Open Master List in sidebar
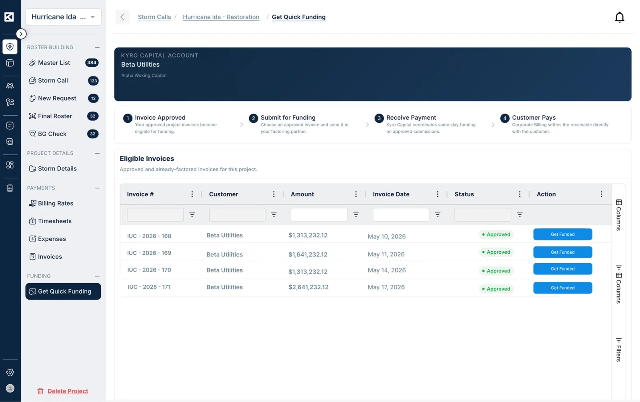 [x=63, y=63]
